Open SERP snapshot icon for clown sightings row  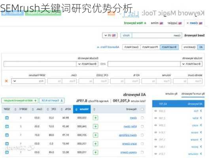(7, 135)
